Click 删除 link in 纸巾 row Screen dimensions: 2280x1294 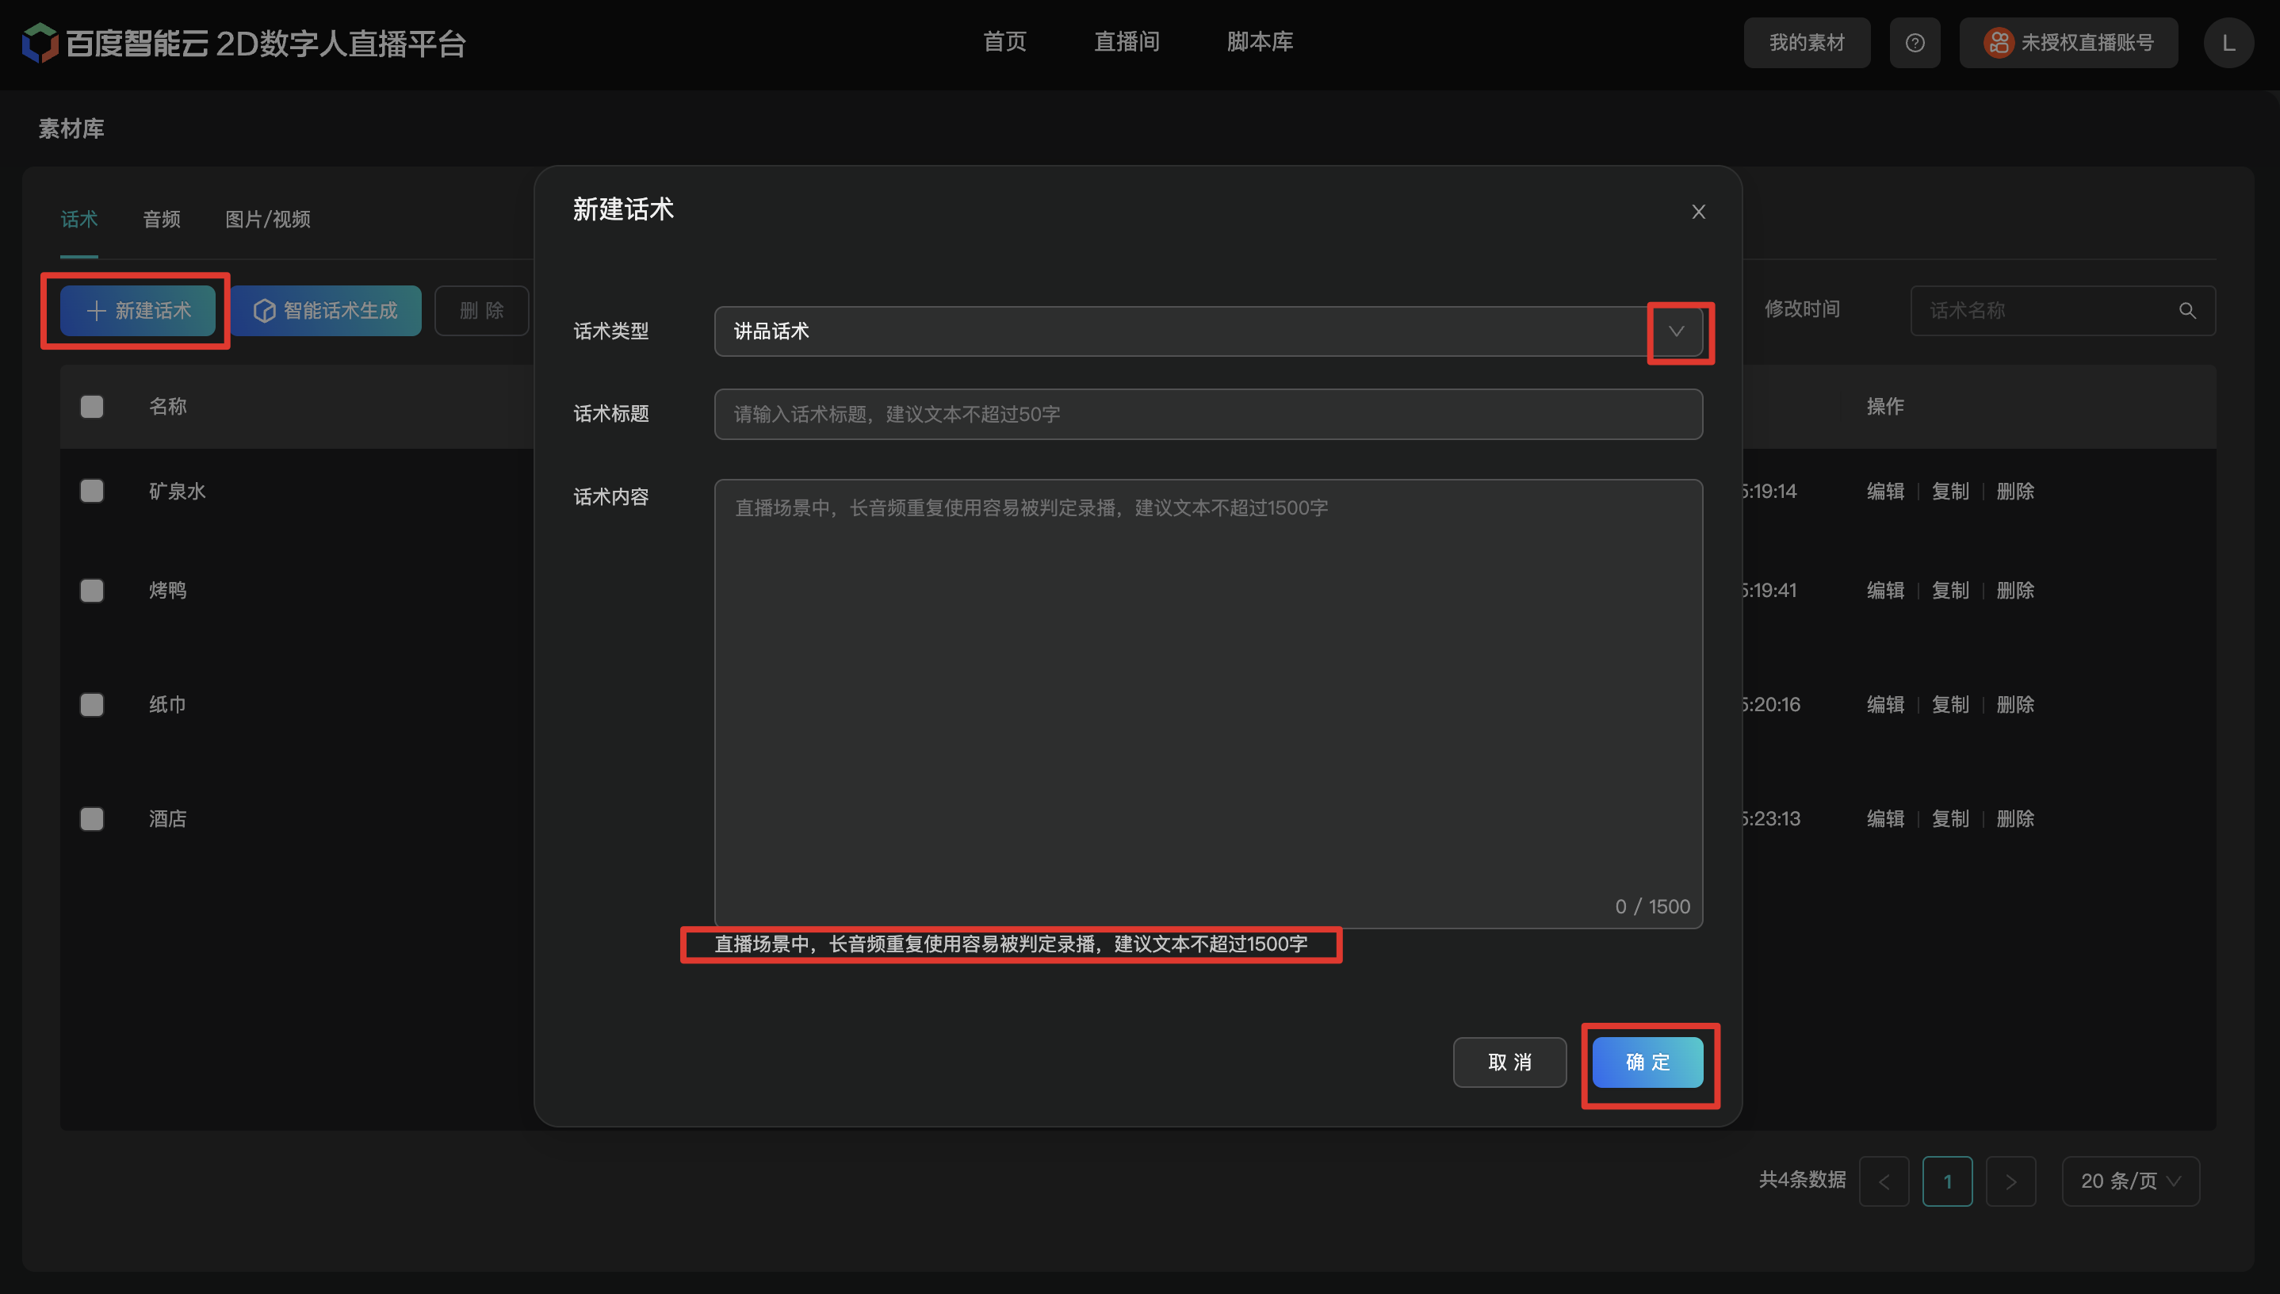(2015, 705)
